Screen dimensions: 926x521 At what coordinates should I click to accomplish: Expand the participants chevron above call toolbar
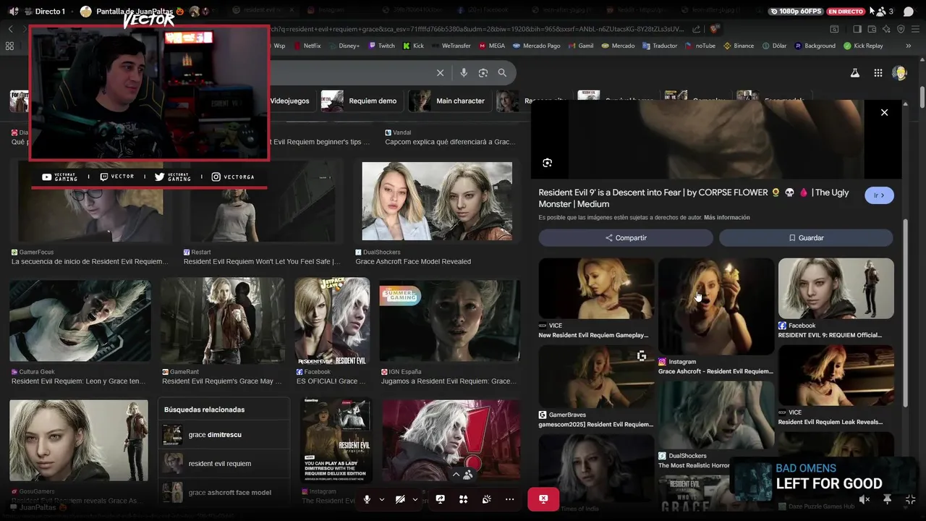pos(456,475)
